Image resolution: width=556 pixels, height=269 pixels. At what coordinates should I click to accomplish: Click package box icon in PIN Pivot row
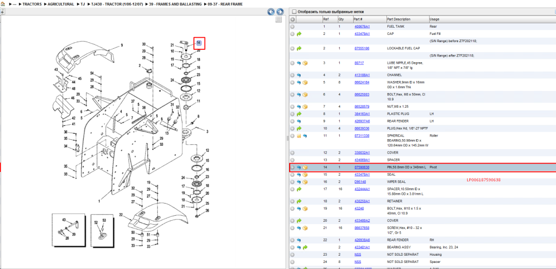coord(305,167)
